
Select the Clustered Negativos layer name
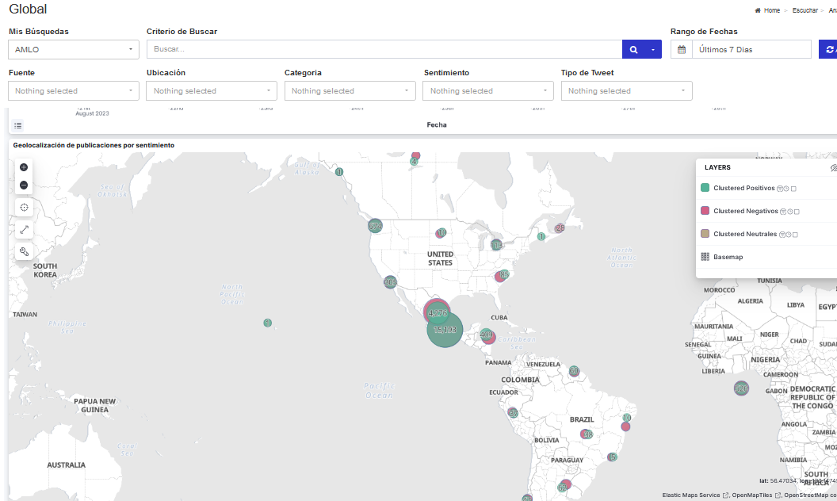746,211
